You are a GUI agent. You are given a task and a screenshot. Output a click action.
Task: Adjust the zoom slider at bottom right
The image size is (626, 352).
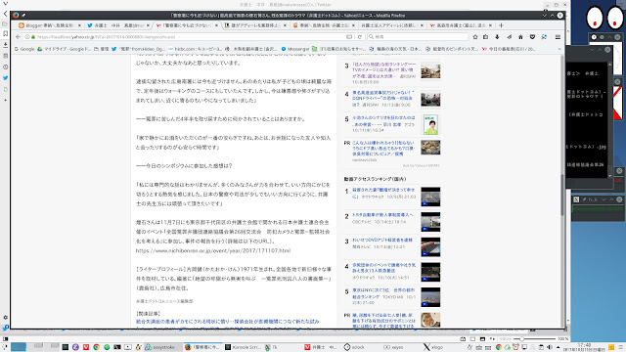coord(521,339)
